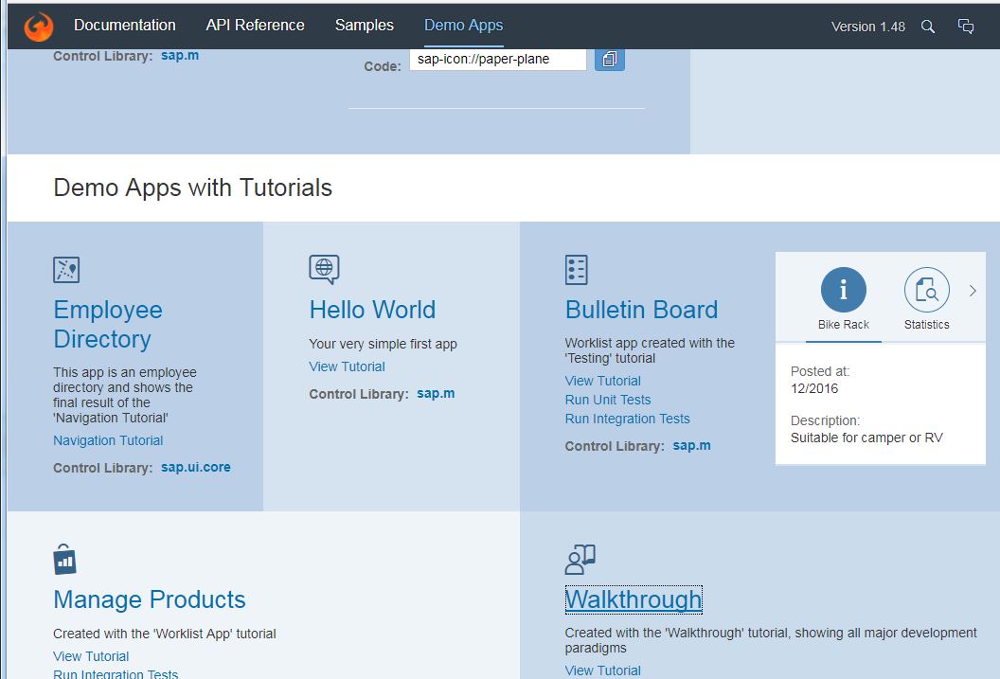Open the sap.ui.core library link

point(195,466)
